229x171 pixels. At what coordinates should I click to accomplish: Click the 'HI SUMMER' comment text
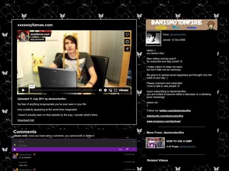click(25, 157)
